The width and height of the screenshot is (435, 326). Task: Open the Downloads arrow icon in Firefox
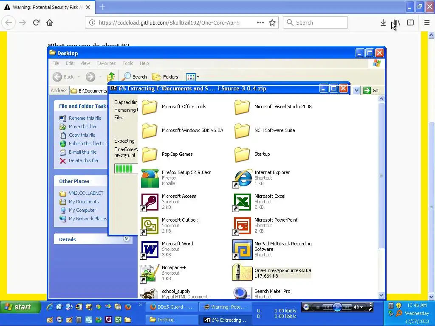click(x=383, y=23)
